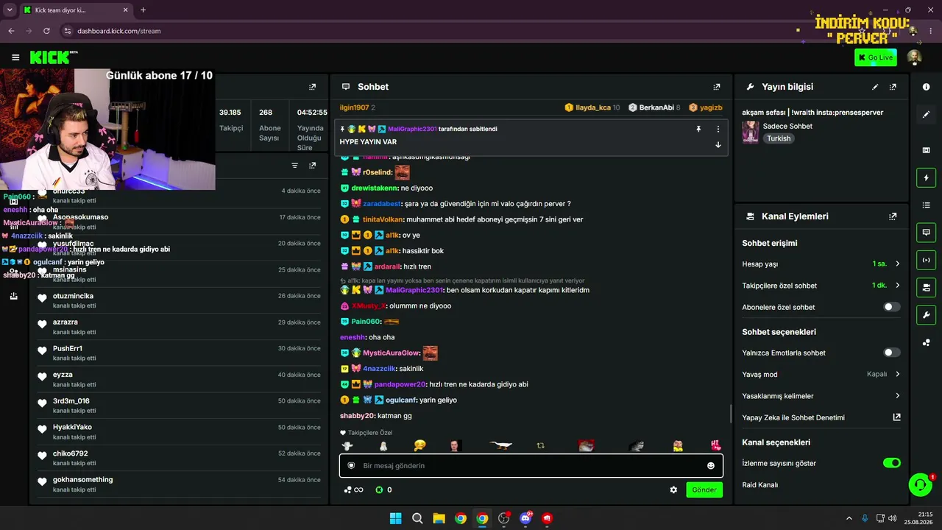Image resolution: width=942 pixels, height=530 pixels.
Task: Click the Turkish language tag
Action: coord(779,138)
